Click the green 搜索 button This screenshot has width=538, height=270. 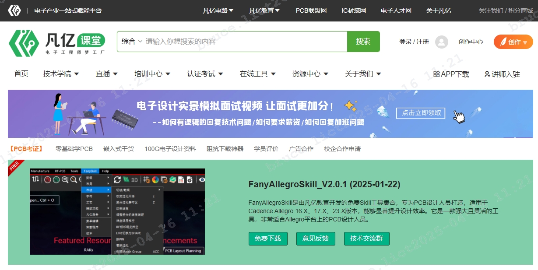[363, 42]
